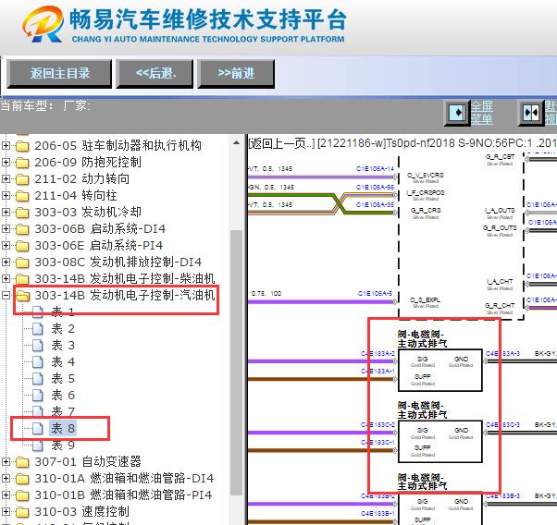Open tree item 表 6
The width and height of the screenshot is (557, 525).
tap(63, 396)
